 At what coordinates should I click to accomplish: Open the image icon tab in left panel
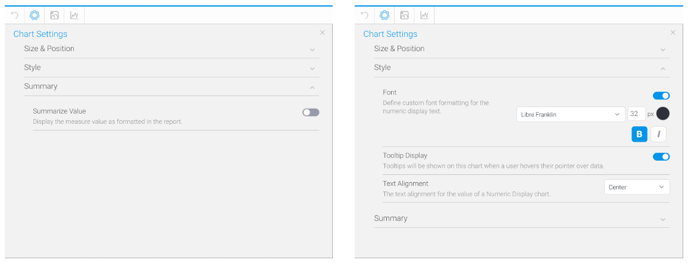click(x=54, y=15)
